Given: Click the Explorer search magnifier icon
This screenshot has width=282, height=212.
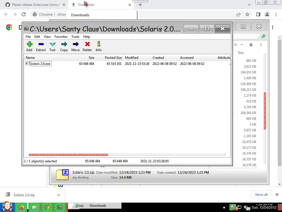Looking at the screenshot, I should tap(263, 36).
